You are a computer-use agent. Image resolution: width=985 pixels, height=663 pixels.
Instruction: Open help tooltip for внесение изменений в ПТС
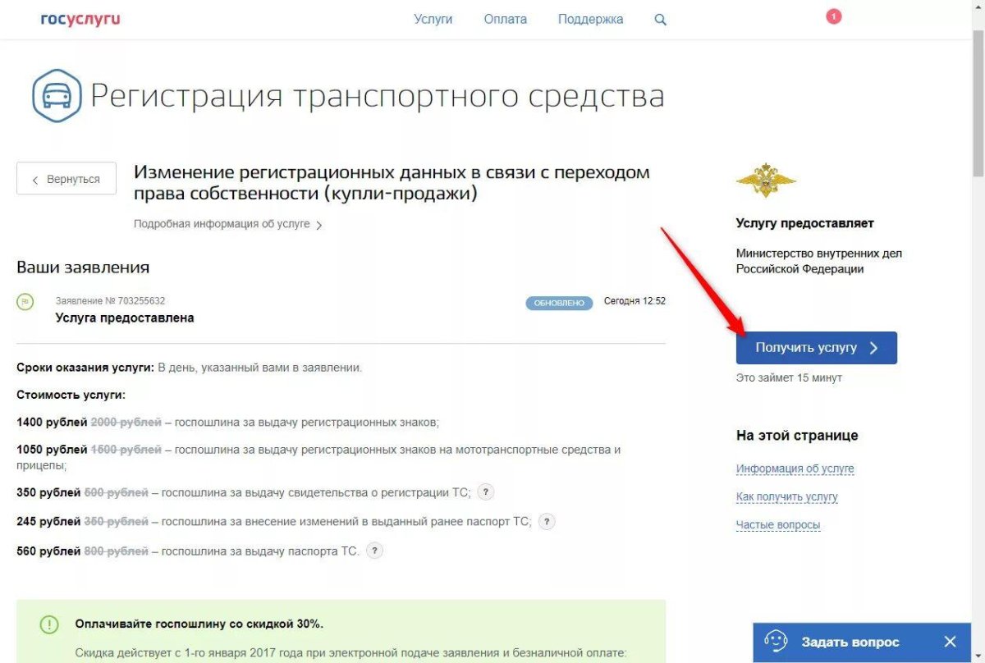pyautogui.click(x=547, y=521)
